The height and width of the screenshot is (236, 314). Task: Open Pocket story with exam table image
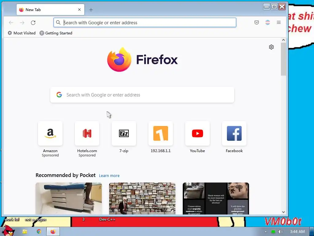[x=69, y=199]
